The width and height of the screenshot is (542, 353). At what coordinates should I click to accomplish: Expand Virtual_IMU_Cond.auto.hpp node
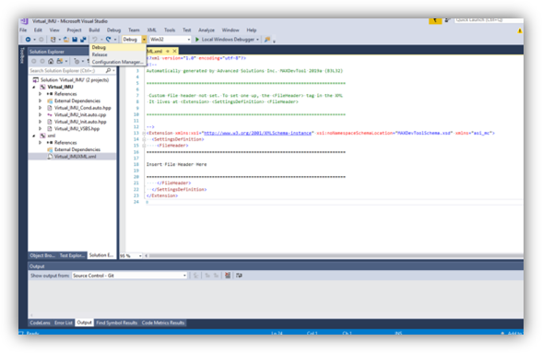click(x=41, y=108)
